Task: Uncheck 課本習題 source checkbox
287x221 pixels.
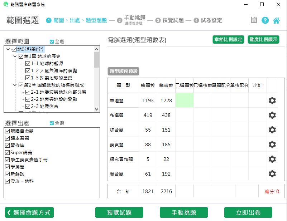Action: tap(8, 138)
